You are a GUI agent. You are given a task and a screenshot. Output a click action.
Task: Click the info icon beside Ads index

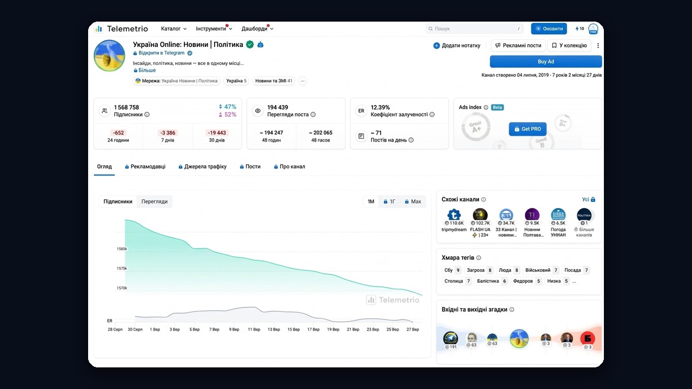click(x=486, y=108)
